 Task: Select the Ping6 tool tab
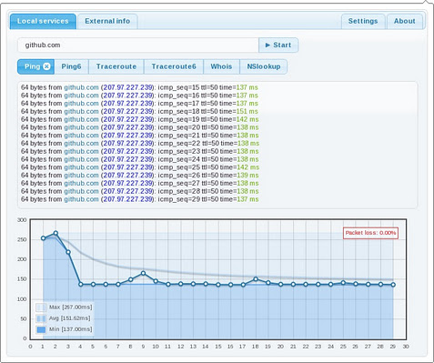click(71, 66)
